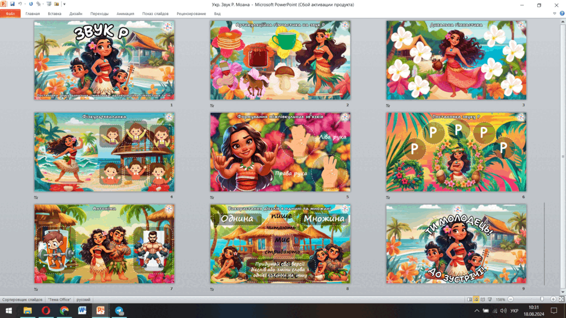
Task: Undo the last action
Action: 20,4
